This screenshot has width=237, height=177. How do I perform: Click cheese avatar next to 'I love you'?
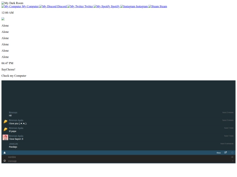click(x=5, y=121)
